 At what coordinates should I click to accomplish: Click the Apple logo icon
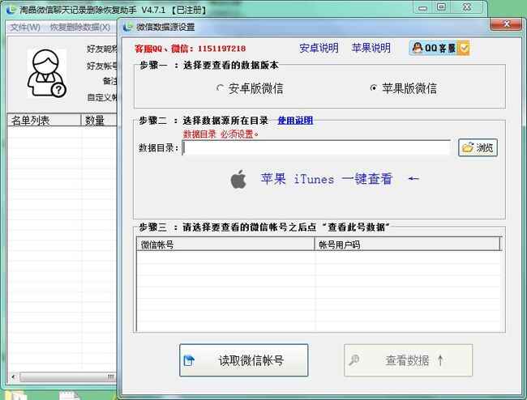(238, 179)
